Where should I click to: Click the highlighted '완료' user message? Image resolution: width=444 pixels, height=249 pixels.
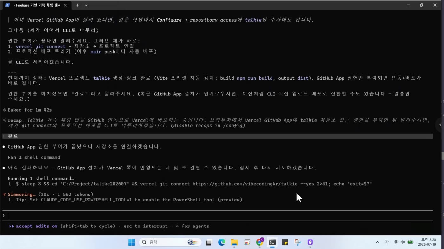coord(217,136)
